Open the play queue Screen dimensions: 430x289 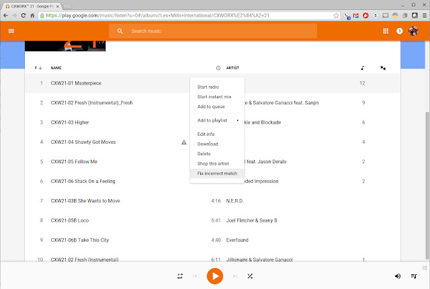tap(414, 276)
